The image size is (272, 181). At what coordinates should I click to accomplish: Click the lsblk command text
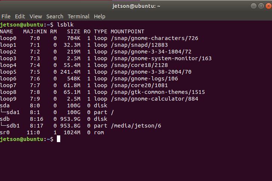click(65, 25)
